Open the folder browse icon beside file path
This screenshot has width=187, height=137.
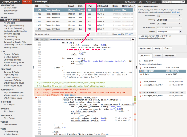pos(133,39)
